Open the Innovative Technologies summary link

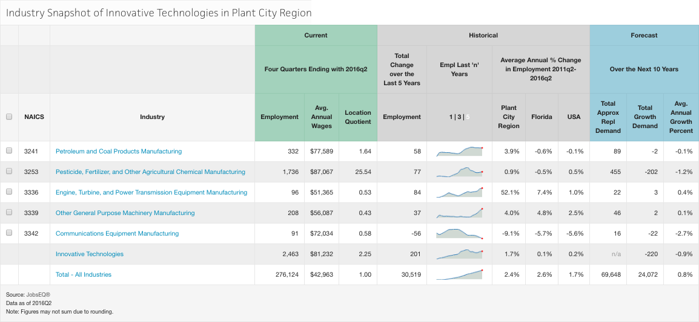click(90, 254)
